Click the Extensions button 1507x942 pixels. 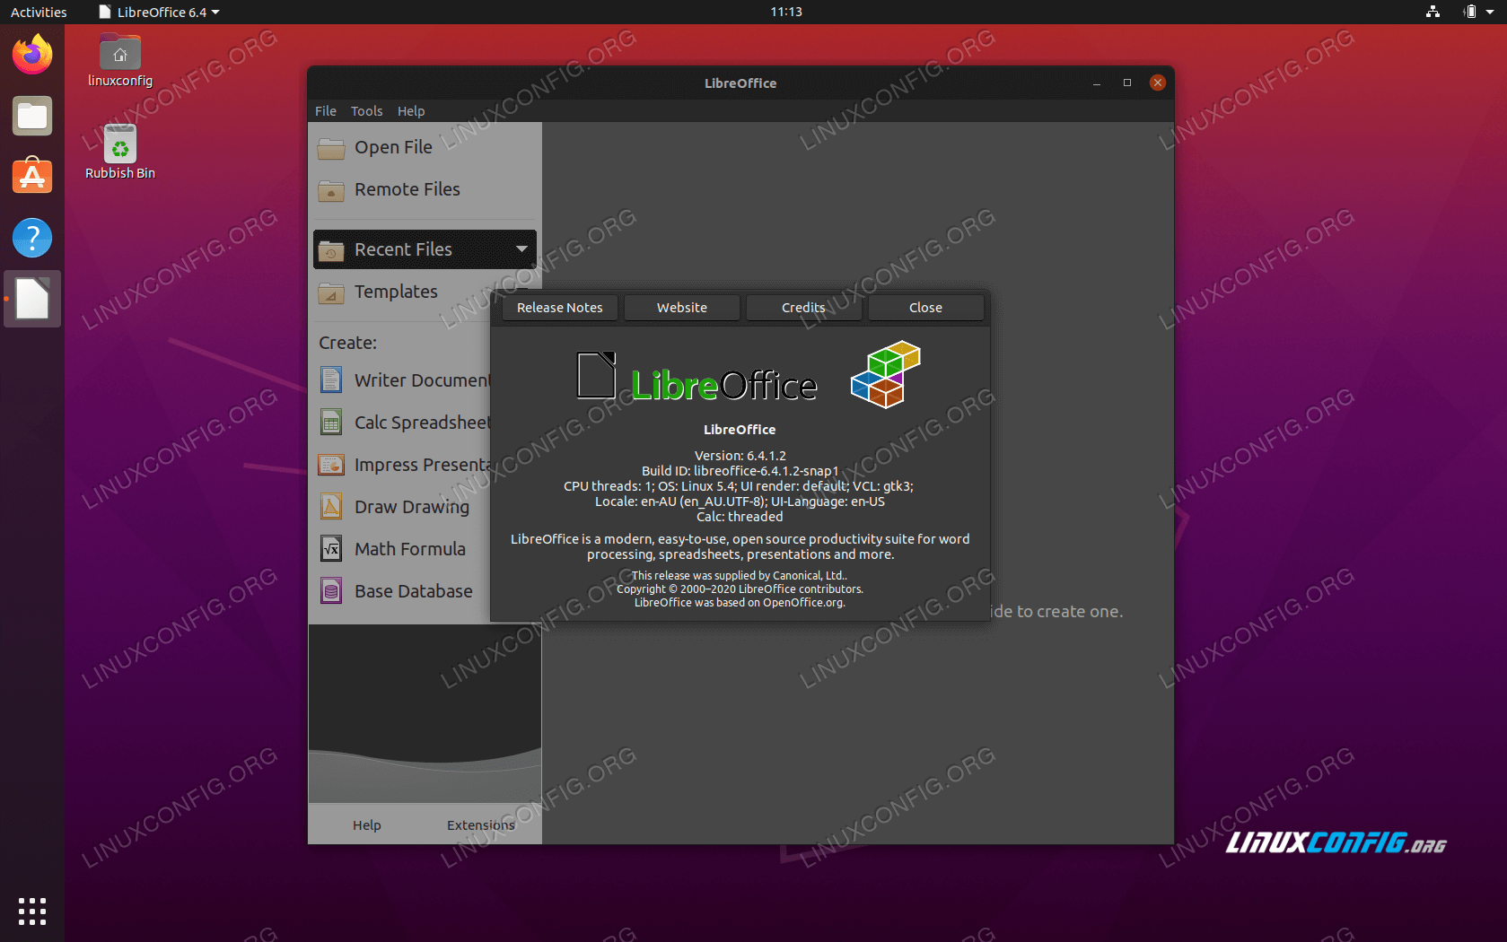[x=481, y=825]
